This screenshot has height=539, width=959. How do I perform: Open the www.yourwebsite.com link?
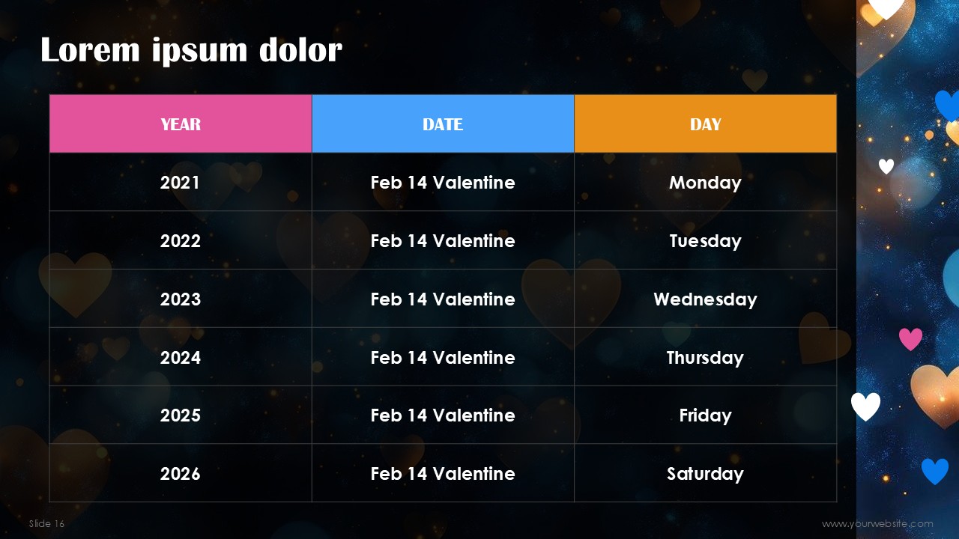coord(877,523)
